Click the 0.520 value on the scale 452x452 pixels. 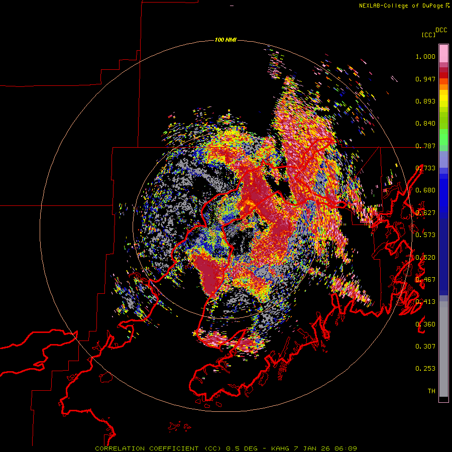[x=425, y=258]
